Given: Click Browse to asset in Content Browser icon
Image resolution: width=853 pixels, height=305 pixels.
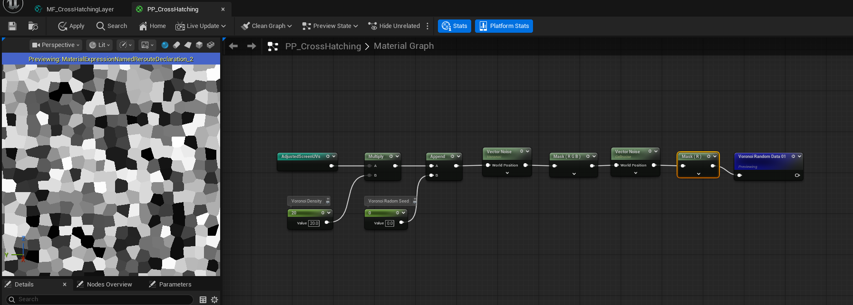Looking at the screenshot, I should [x=33, y=26].
